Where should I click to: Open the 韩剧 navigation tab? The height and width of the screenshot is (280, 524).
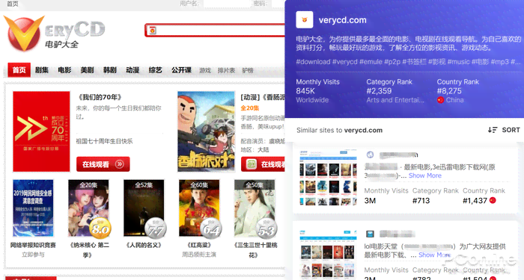tap(110, 70)
